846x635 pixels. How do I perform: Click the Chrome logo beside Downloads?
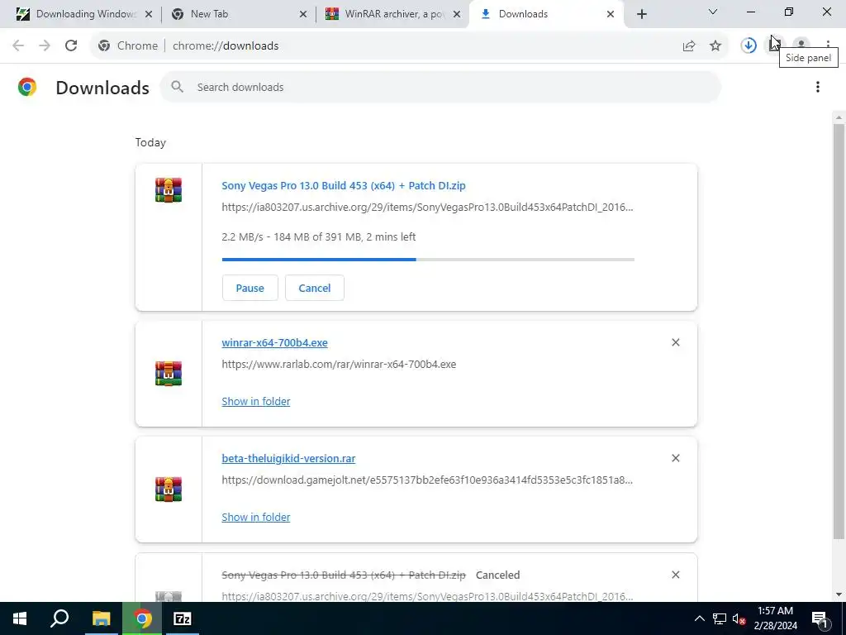tap(27, 87)
